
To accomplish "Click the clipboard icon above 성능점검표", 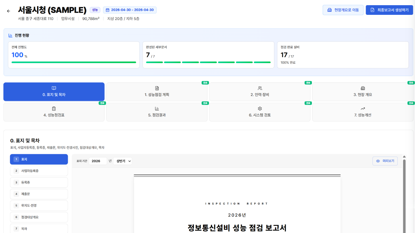I will point(54,109).
